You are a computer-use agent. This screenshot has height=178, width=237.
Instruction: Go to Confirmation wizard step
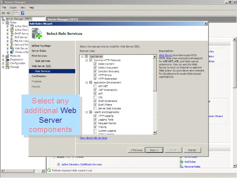pos(39,76)
